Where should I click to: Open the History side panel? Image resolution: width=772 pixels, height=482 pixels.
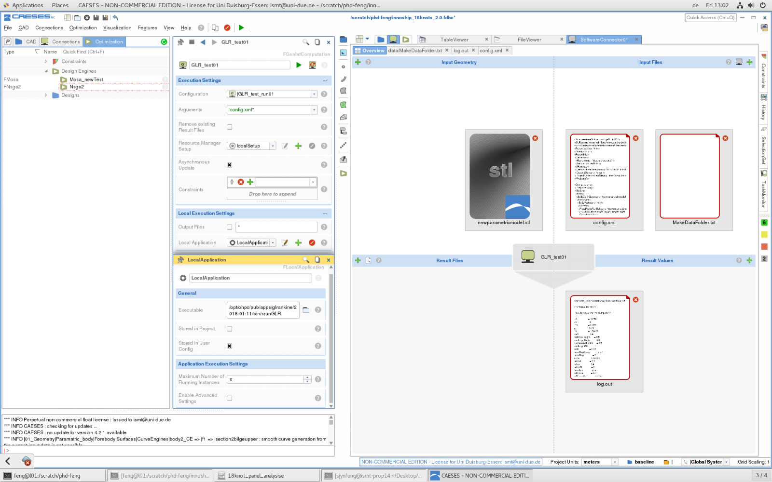coord(764,108)
